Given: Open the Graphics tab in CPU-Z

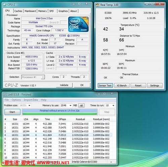Looking at the screenshot, I should point(63,11).
